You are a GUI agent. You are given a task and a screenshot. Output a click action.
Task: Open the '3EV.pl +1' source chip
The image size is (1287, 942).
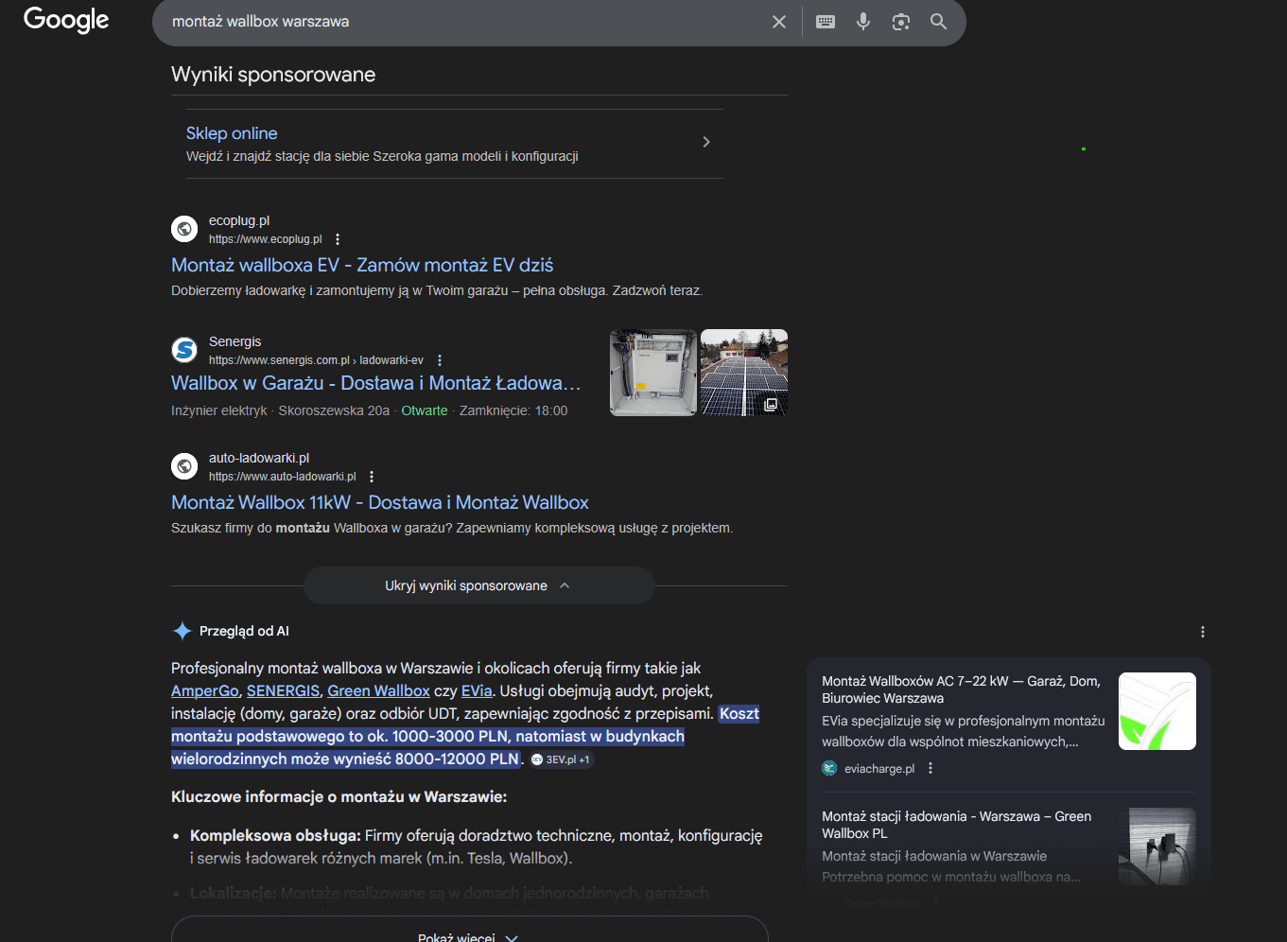point(561,759)
